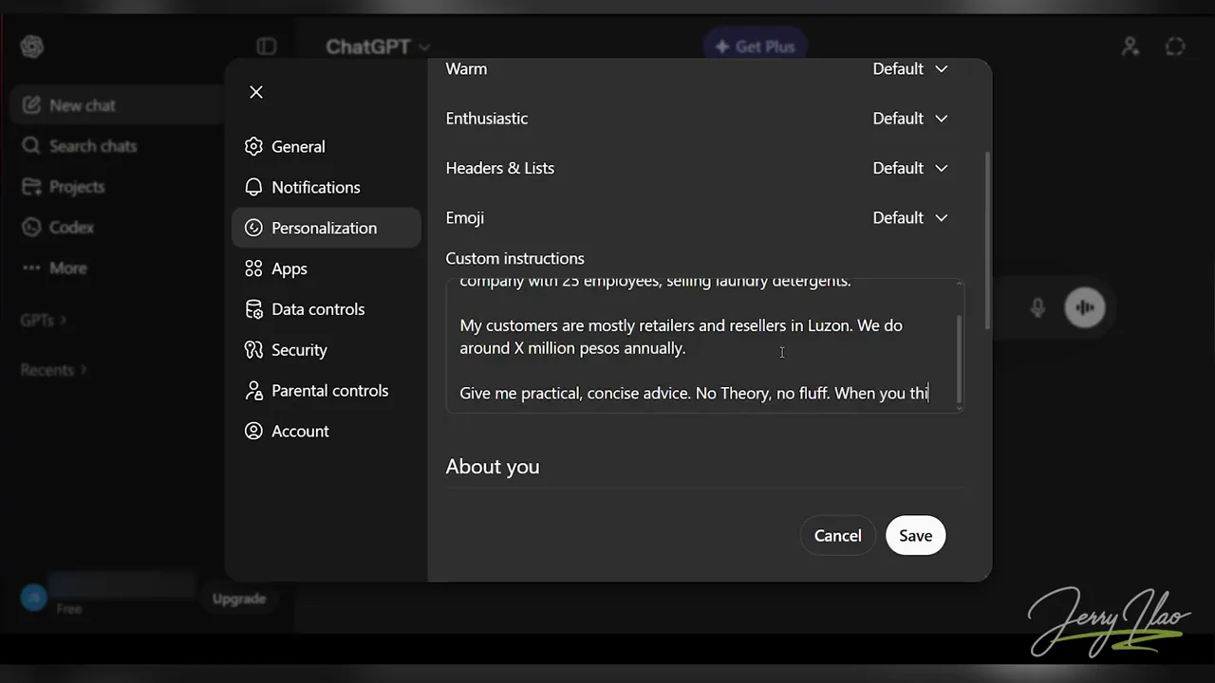Screen dimensions: 1215x683
Task: Click the About you heading
Action: 493,467
